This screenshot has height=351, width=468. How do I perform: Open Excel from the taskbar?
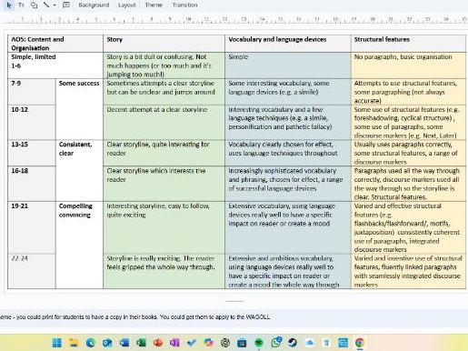point(141,343)
